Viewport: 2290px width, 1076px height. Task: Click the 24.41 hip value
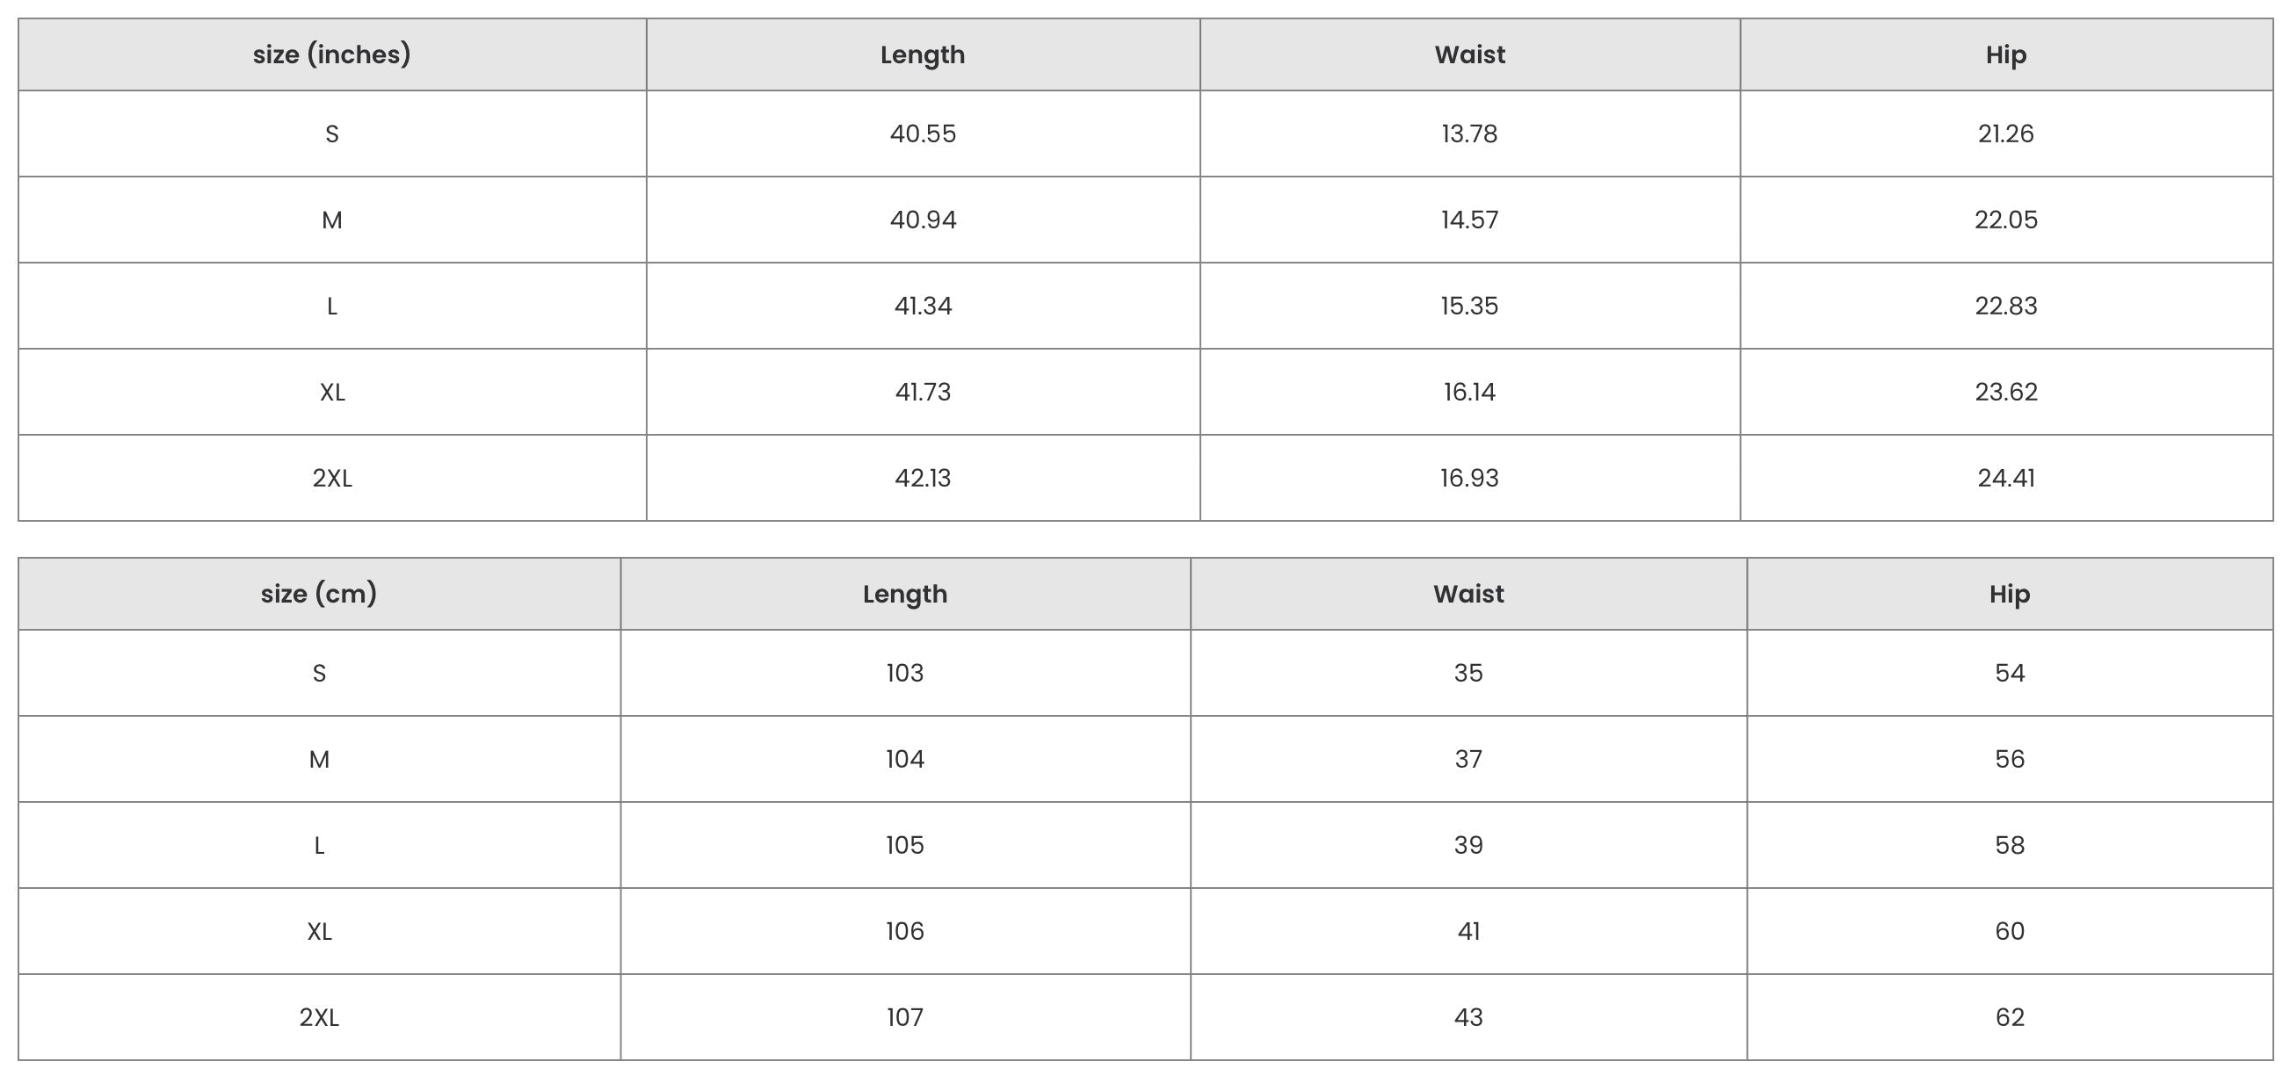point(2005,478)
